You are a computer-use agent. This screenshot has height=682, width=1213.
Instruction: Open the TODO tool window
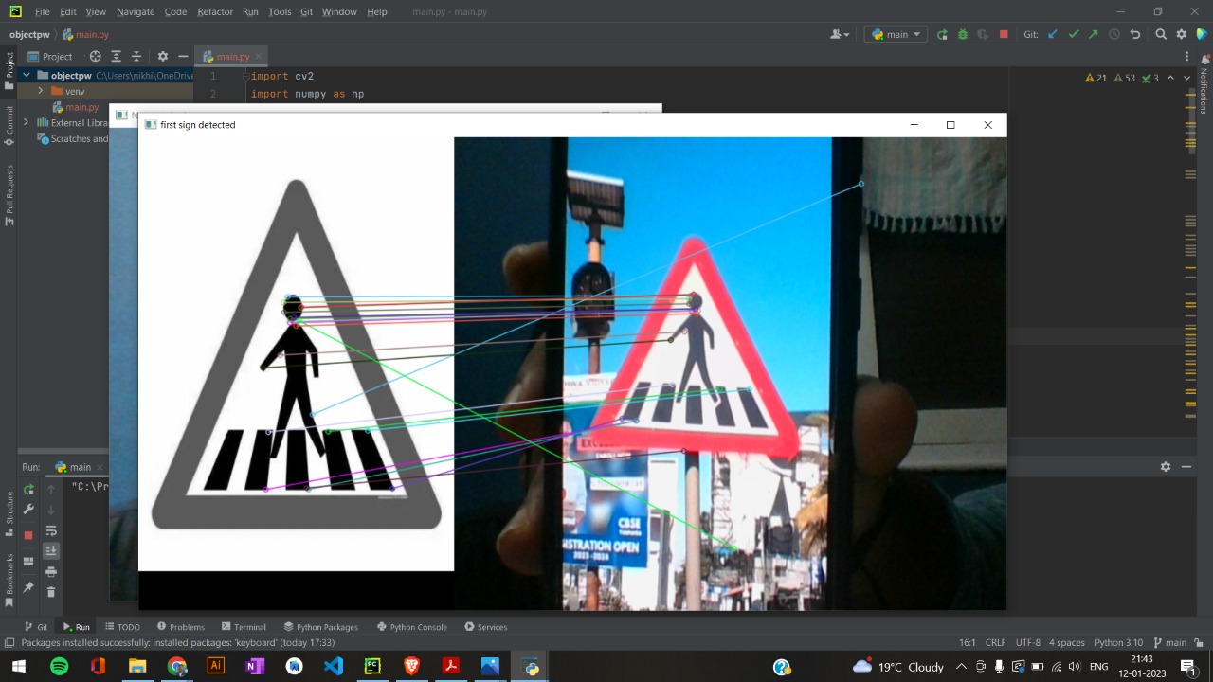[x=123, y=626]
